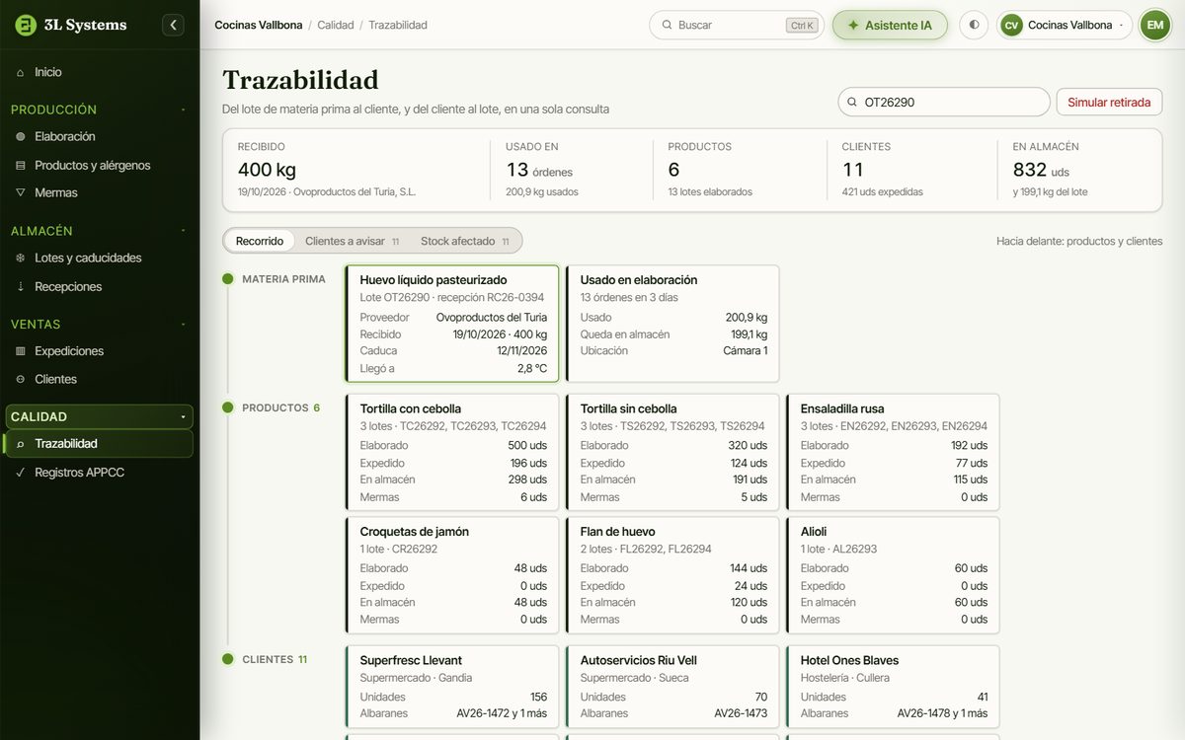Click the 3L Systems logo icon
1185x740 pixels.
pos(26,25)
